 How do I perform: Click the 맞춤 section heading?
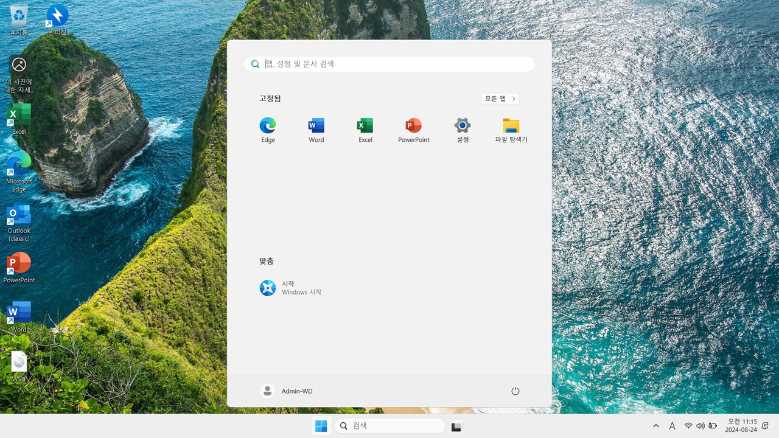[266, 261]
